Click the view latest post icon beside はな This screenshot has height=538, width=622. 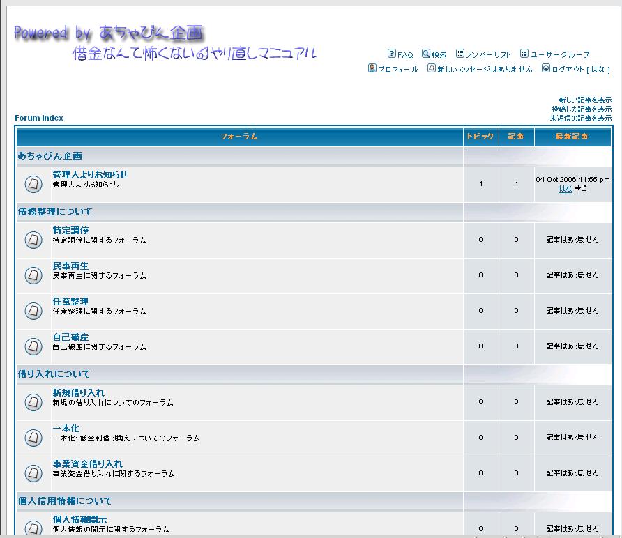coord(581,188)
